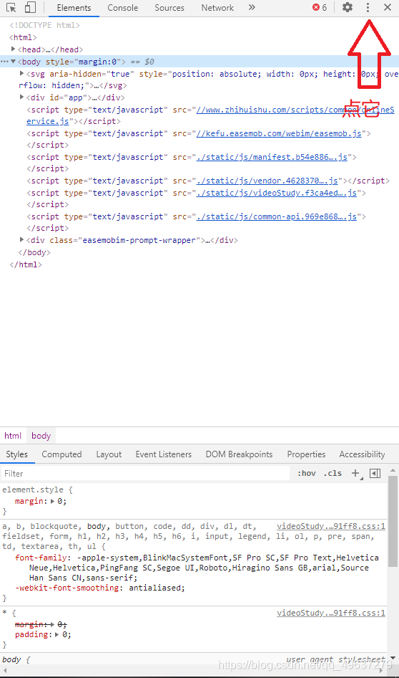Toggle the computed styles sidebar icon
399x678 pixels.
375,474
